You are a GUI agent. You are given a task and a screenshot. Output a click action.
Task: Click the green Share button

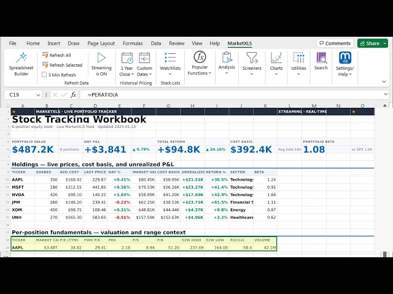coord(370,43)
